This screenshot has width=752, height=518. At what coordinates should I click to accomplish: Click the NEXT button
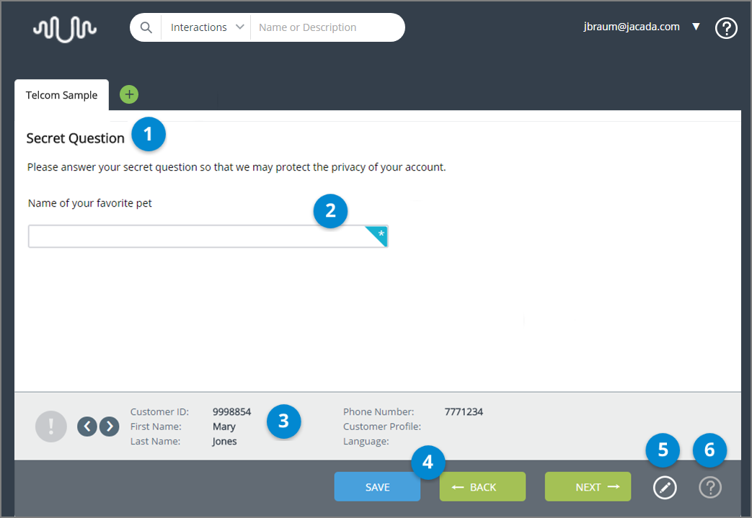tap(588, 487)
